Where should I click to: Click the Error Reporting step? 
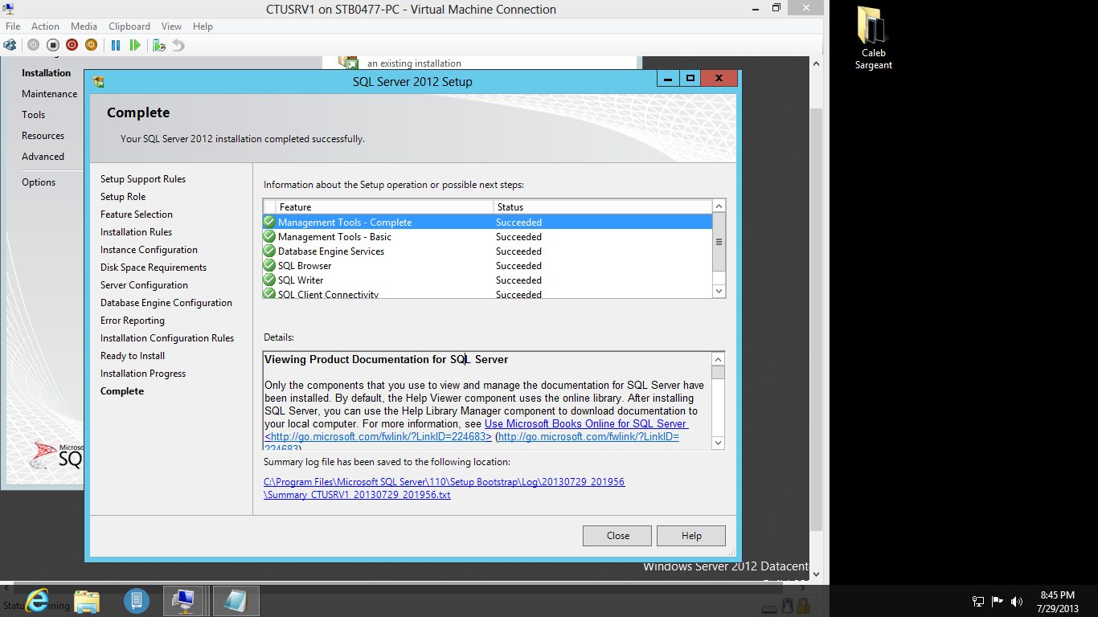coord(133,321)
